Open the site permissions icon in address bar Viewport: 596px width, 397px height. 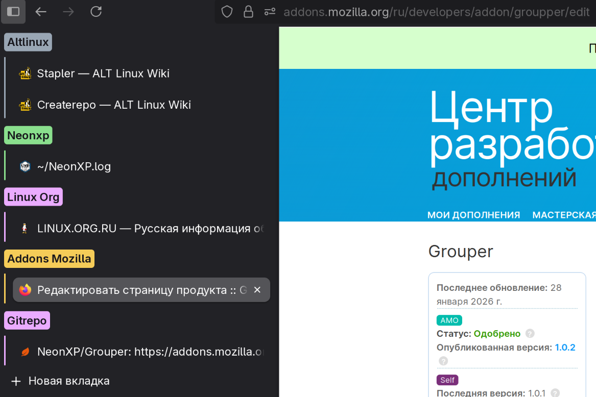click(x=270, y=11)
